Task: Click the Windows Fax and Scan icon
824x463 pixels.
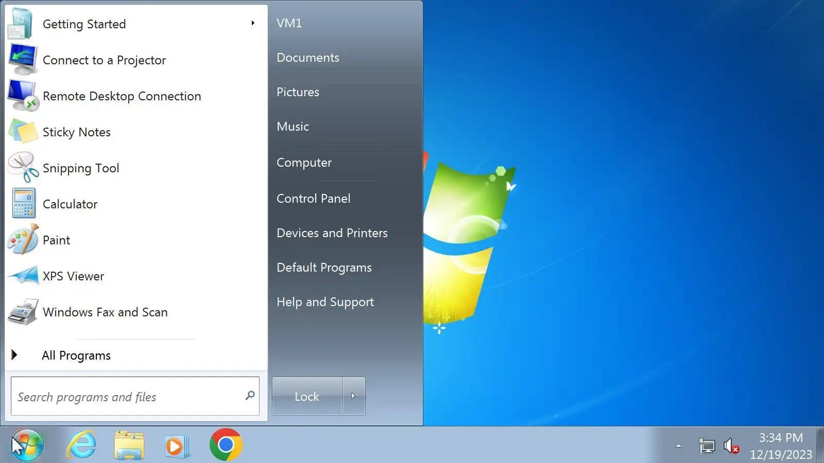Action: coord(23,312)
